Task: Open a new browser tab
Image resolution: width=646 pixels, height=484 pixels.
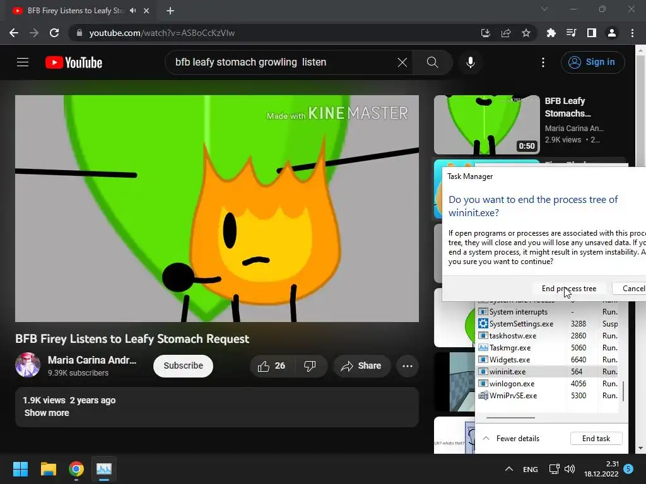Action: 170,11
